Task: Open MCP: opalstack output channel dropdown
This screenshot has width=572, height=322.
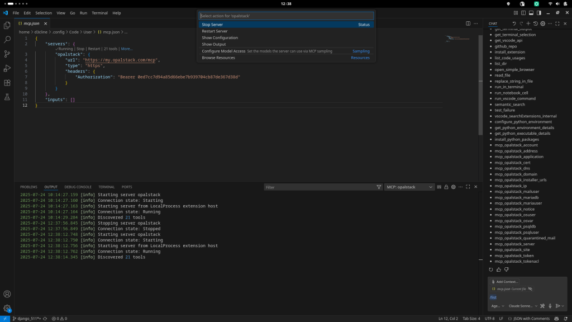Action: 409,187
